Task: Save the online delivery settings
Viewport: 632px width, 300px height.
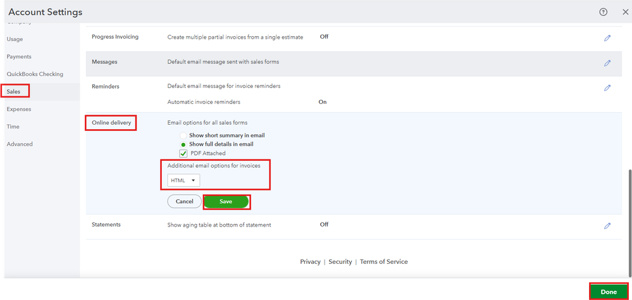Action: click(x=226, y=201)
